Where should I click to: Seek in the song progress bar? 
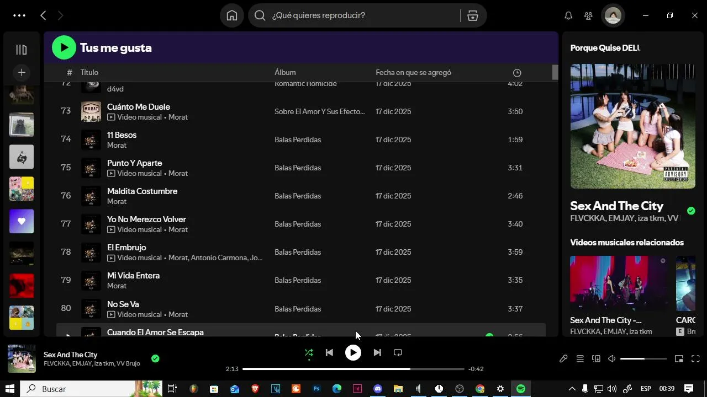[x=353, y=369]
